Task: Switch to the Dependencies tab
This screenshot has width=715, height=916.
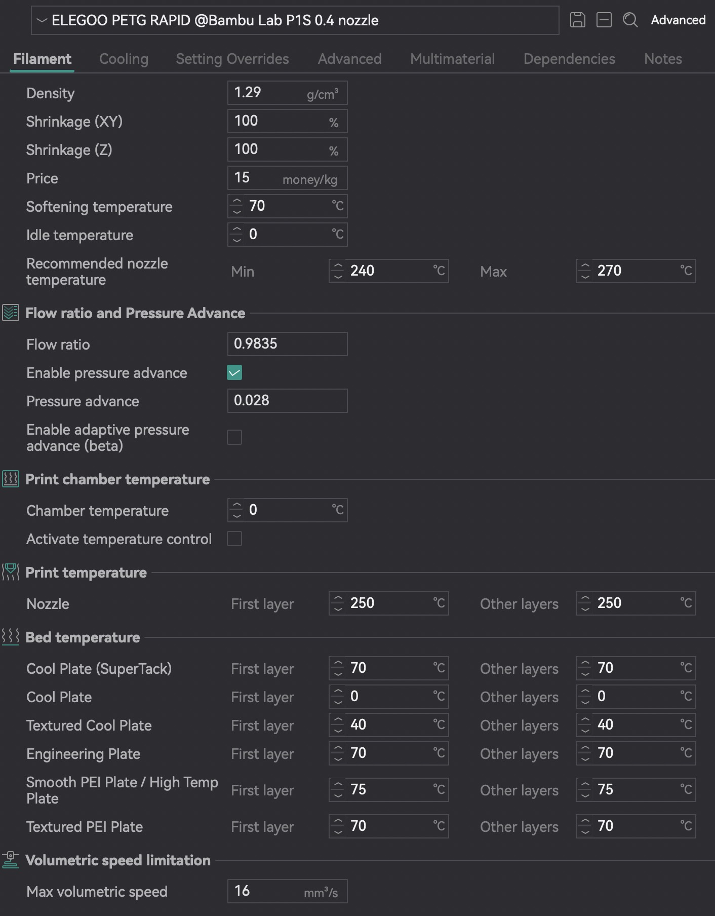Action: tap(569, 59)
